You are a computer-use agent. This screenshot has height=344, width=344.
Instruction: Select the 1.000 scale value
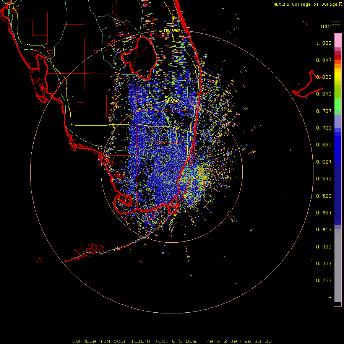324,43
